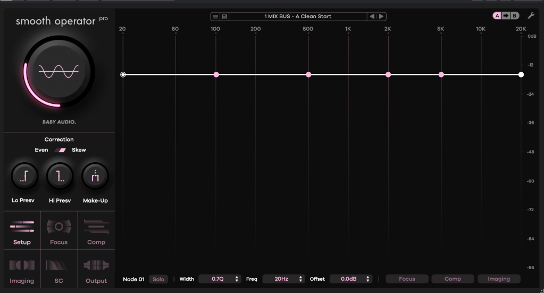The width and height of the screenshot is (544, 293).
Task: Toggle Solo for Node 01
Action: [158, 279]
